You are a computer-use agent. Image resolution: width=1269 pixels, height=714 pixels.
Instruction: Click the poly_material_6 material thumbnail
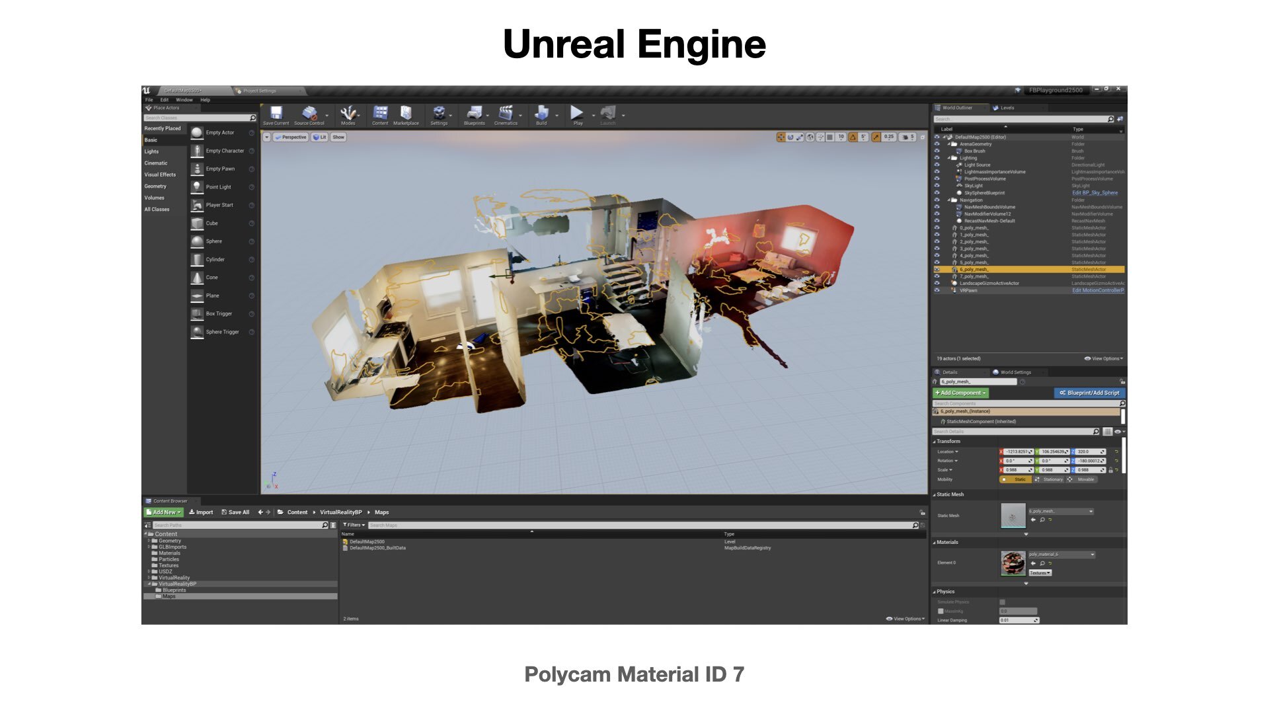pos(1013,563)
